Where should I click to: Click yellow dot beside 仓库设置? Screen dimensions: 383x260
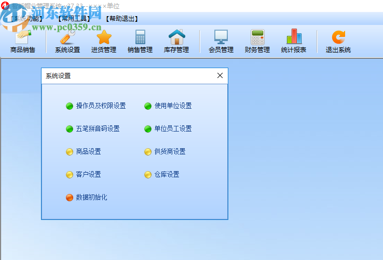(148, 175)
